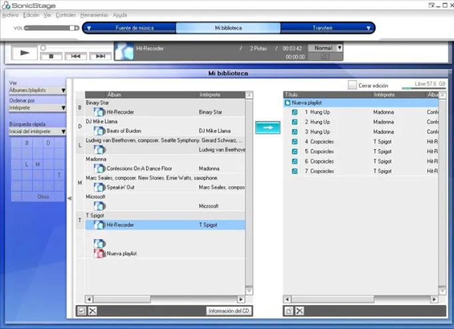Filter artists by letter L

[x=27, y=164]
